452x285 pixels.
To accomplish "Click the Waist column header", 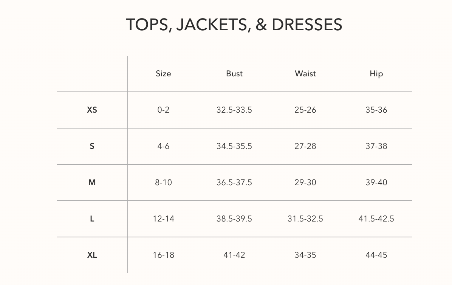I will coord(305,74).
